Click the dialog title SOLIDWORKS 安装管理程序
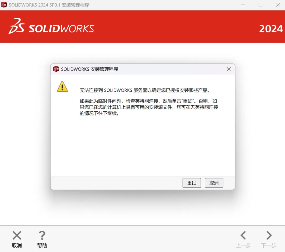This screenshot has height=252, width=285. coord(90,69)
